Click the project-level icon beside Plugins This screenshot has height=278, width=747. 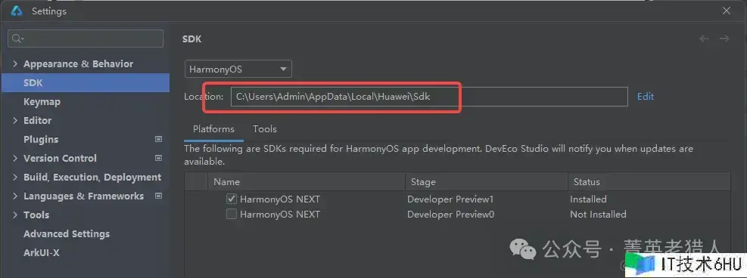pos(159,139)
